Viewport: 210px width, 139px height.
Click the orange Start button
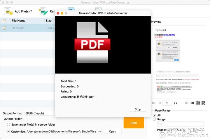click(x=134, y=123)
